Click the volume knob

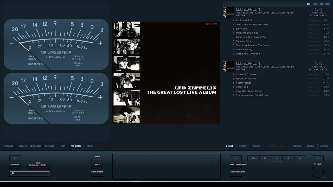click(x=318, y=172)
